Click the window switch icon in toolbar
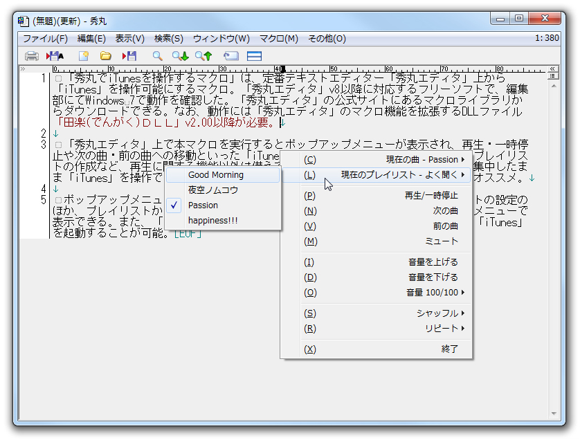Image resolution: width=580 pixels, height=440 pixels. point(231,56)
